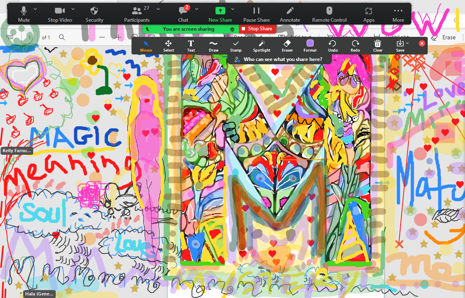Open the Chat panel
Image resolution: width=465 pixels, height=298 pixels.
tap(183, 14)
